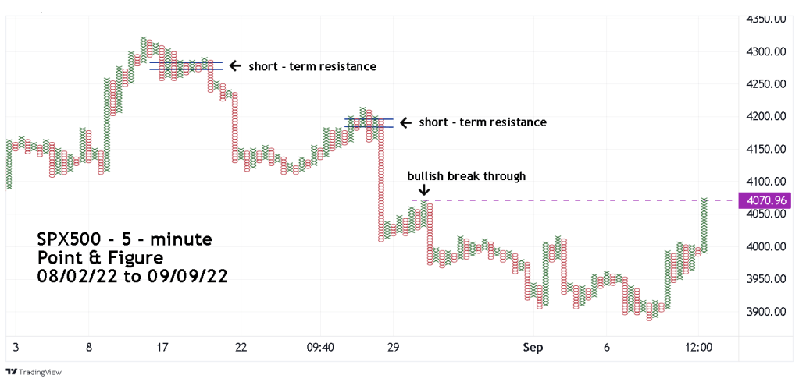Click the left arrow beside the 4200-level resistance label

(405, 122)
